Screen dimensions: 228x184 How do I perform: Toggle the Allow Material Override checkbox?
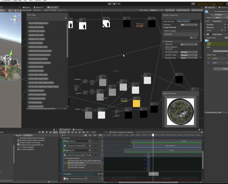coord(181,48)
